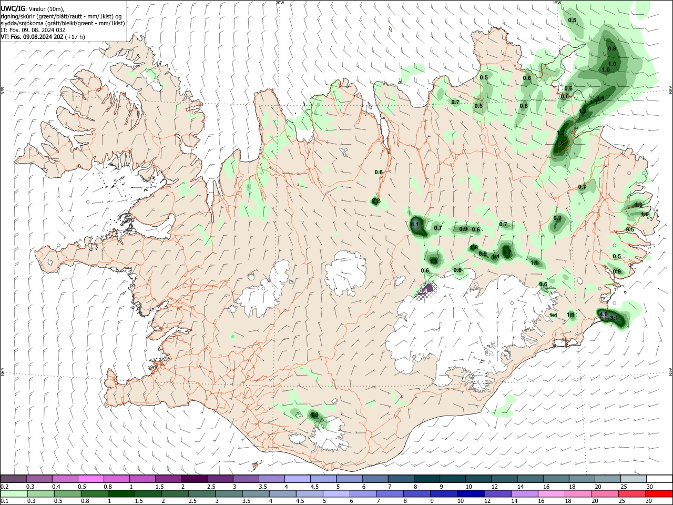673x505 pixels.
Task: Click the '15W' longitude label at the top edge
Action: coord(557,3)
